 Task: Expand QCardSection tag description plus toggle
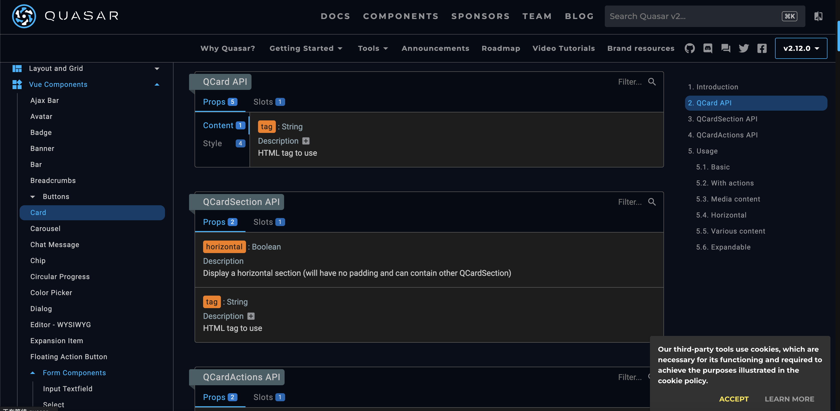coord(251,316)
